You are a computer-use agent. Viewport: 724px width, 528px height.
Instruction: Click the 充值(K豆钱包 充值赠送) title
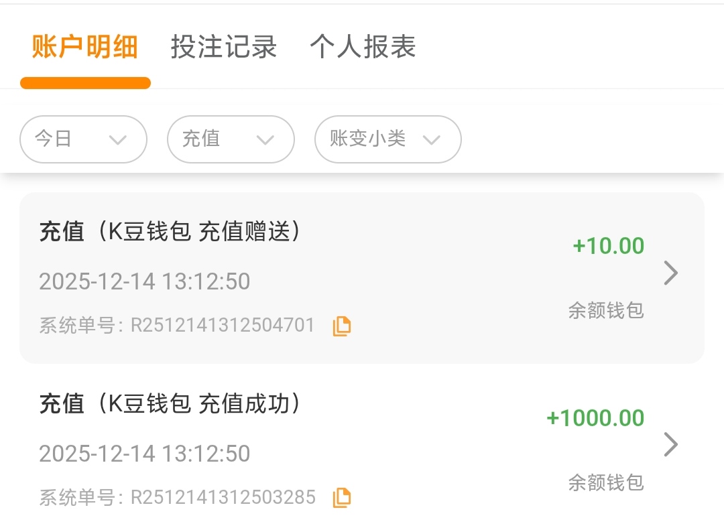(170, 232)
